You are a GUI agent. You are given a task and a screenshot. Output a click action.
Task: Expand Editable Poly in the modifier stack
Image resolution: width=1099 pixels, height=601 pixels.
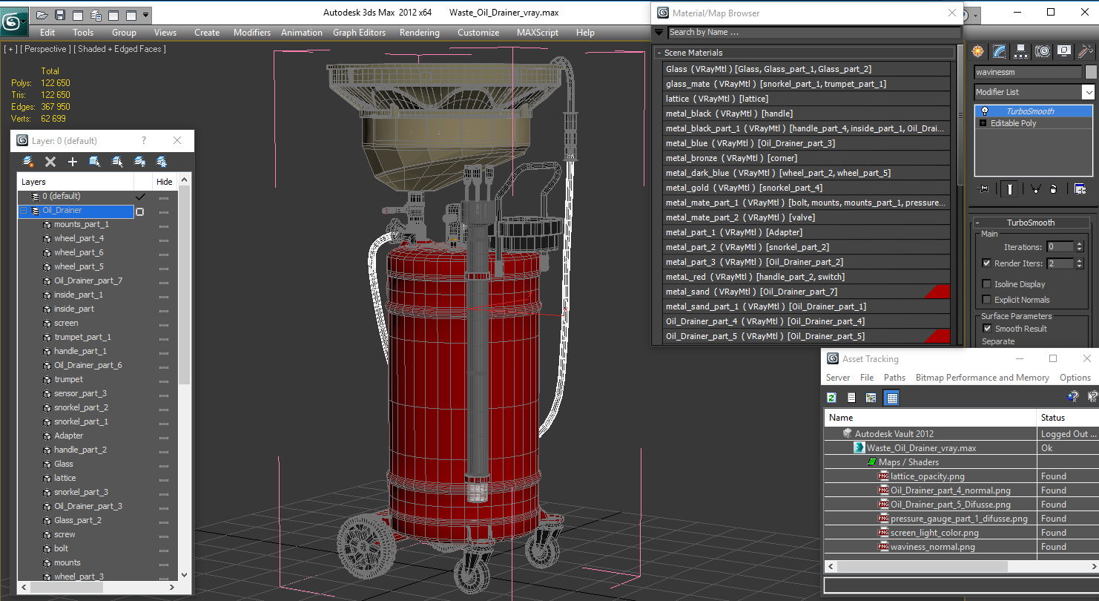tap(983, 123)
